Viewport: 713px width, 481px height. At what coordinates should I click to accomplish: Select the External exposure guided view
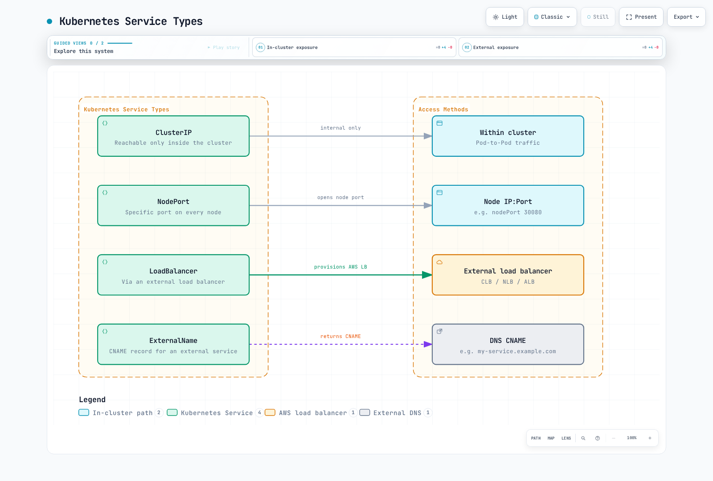tap(561, 47)
